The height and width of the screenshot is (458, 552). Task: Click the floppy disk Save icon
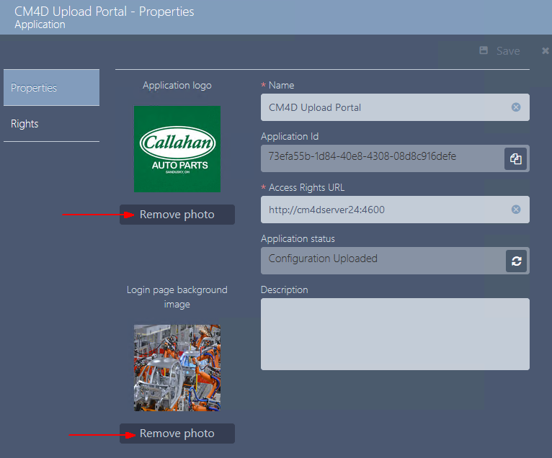tap(484, 51)
